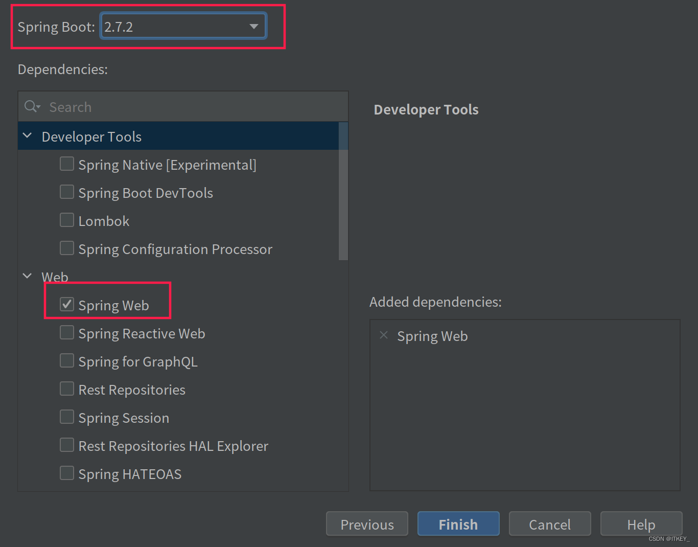
Task: Open Help for this dialog
Action: 641,524
